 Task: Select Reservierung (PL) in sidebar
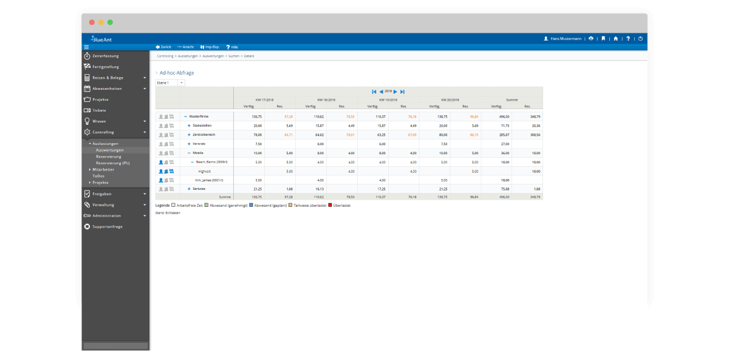112,163
